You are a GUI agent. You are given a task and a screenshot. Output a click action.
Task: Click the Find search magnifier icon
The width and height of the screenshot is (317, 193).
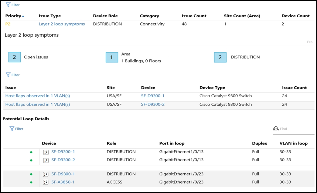coord(276,128)
